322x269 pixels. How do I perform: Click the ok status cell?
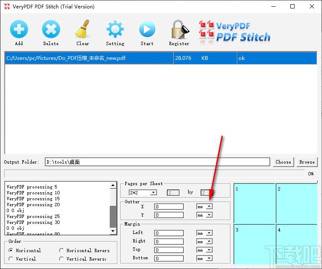tap(276, 58)
